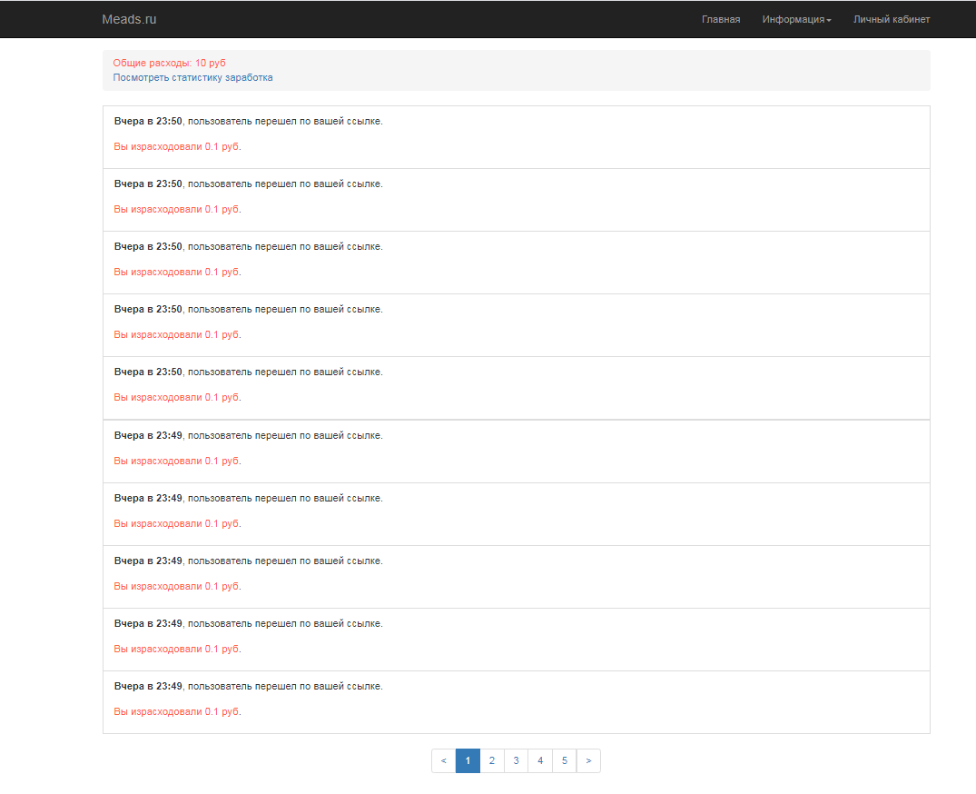Screen dimensions: 976x794
Task: Open the Главная menu item
Action: pos(721,19)
